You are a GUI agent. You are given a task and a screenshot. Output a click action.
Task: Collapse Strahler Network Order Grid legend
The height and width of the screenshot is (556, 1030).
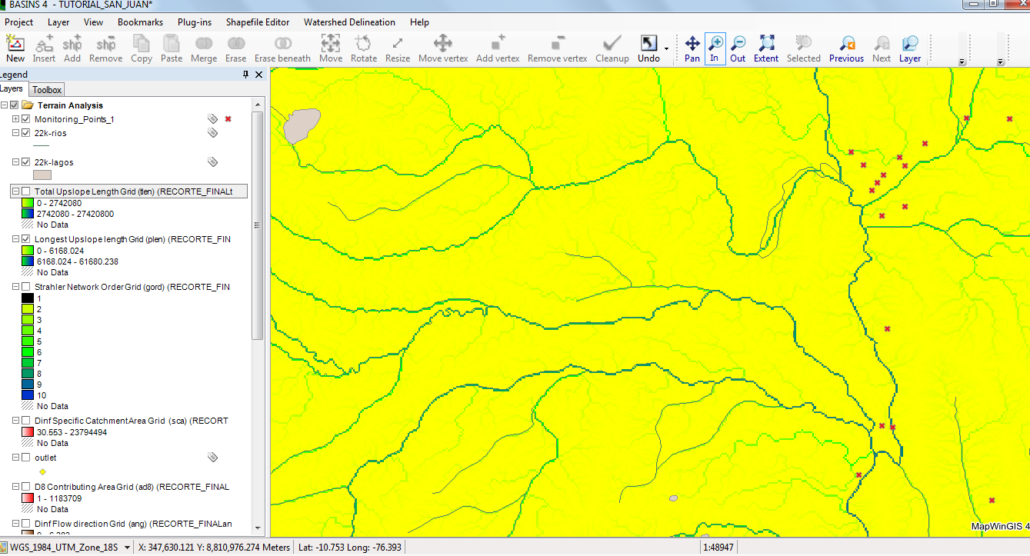click(16, 287)
